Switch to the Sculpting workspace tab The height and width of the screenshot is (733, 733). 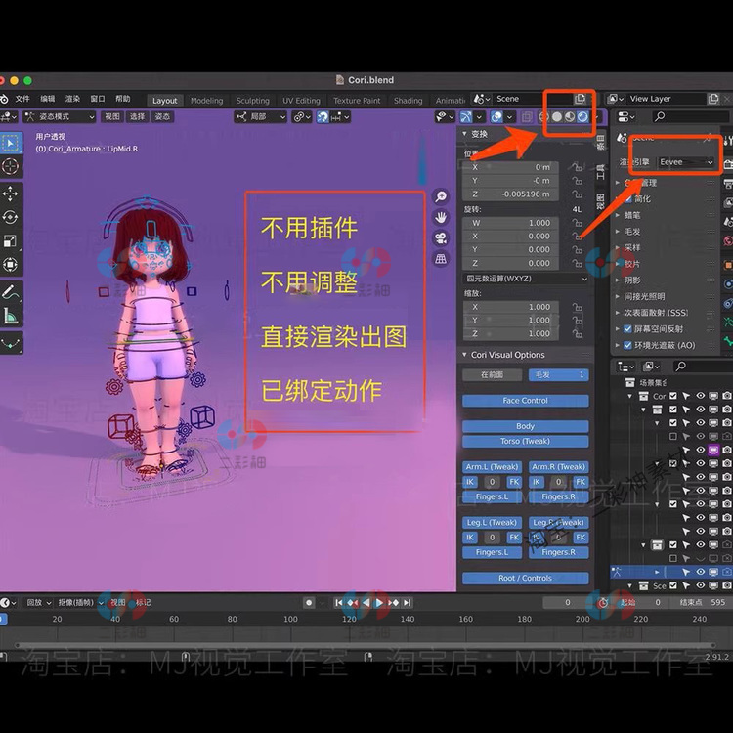point(252,101)
